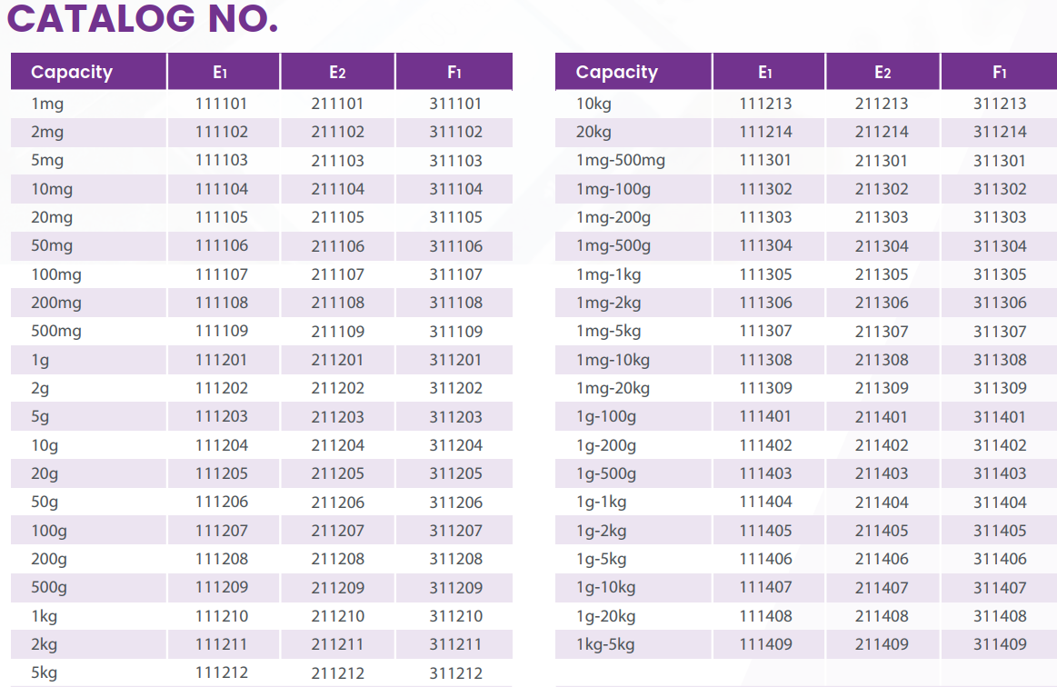
Task: Select the left table Capacity header
Action: coord(72,72)
